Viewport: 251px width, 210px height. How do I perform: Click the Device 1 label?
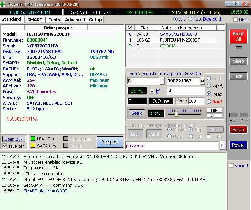[212, 19]
